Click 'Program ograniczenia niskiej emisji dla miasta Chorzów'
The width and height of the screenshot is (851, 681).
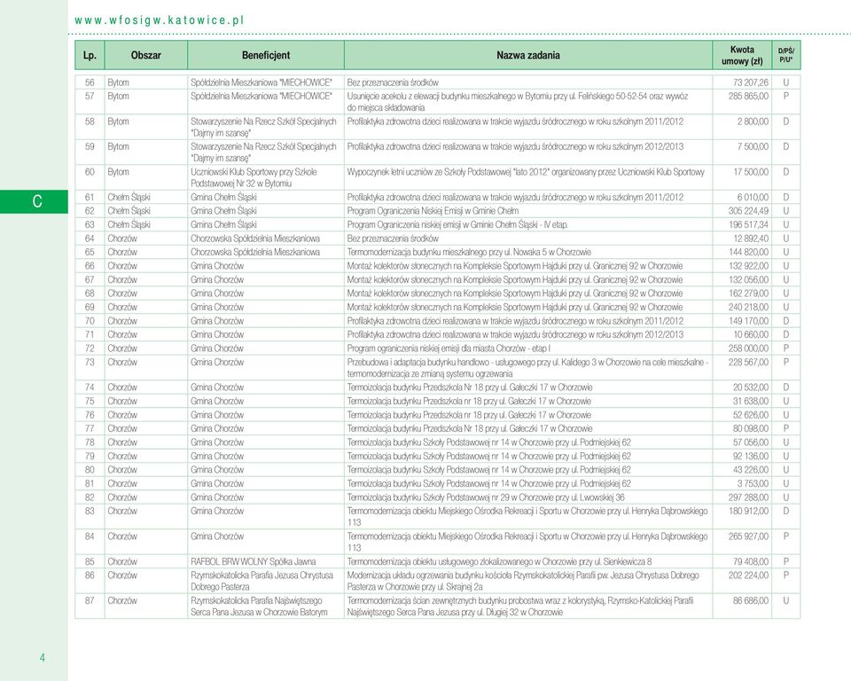click(x=449, y=348)
